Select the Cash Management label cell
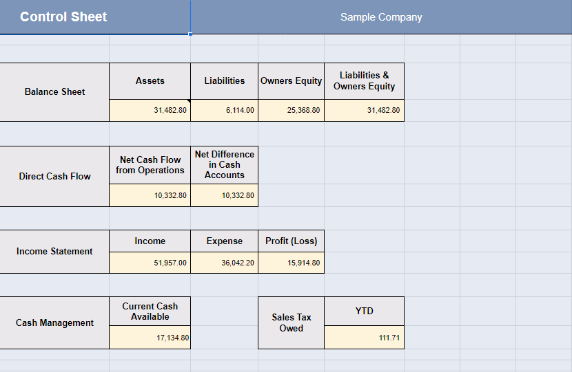Image resolution: width=572 pixels, height=372 pixels. coord(54,323)
